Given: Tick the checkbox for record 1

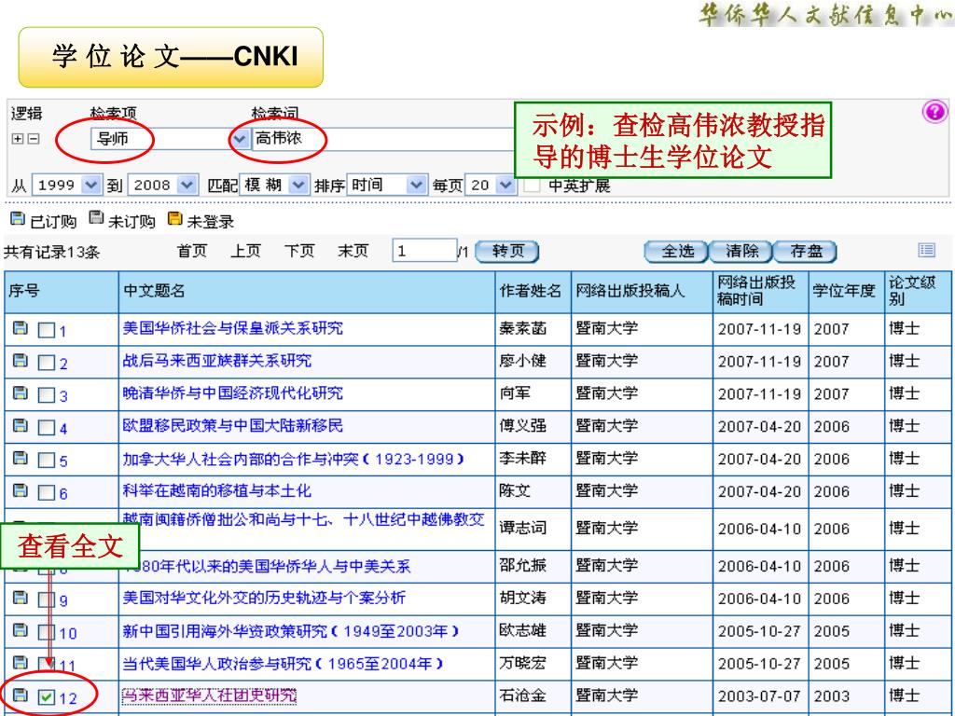Looking at the screenshot, I should 47,330.
